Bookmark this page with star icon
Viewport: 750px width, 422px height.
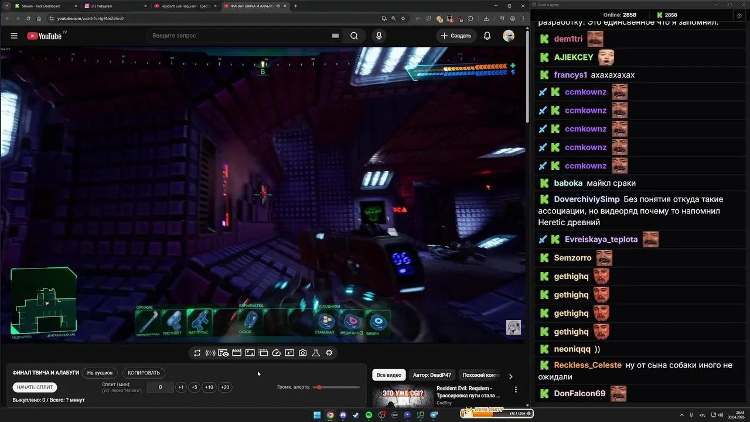[x=403, y=18]
